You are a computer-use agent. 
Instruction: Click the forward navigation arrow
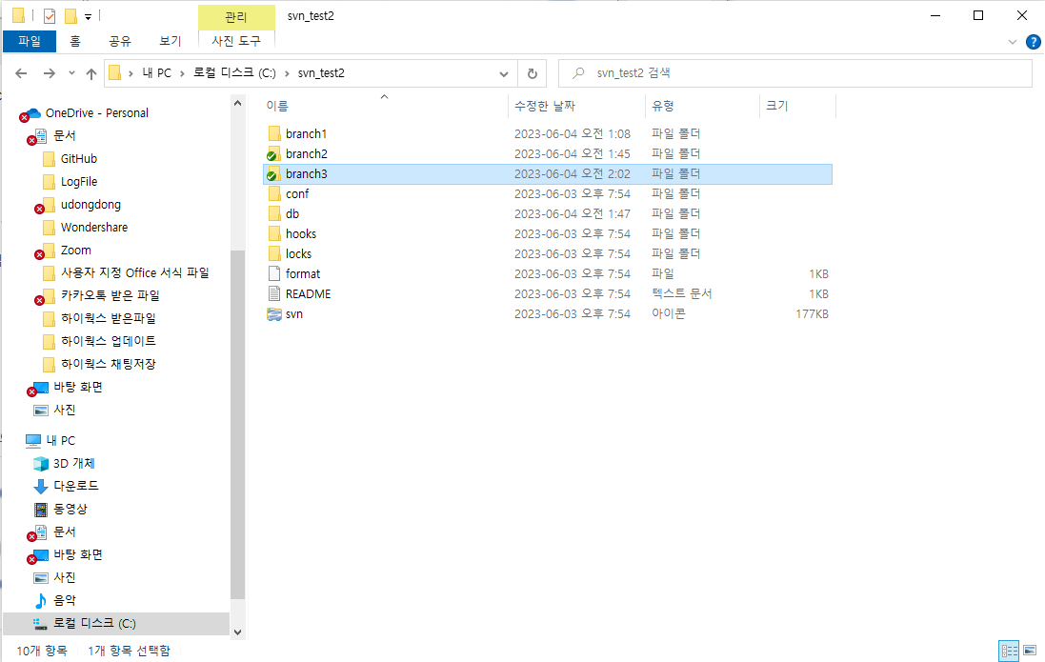click(x=50, y=73)
